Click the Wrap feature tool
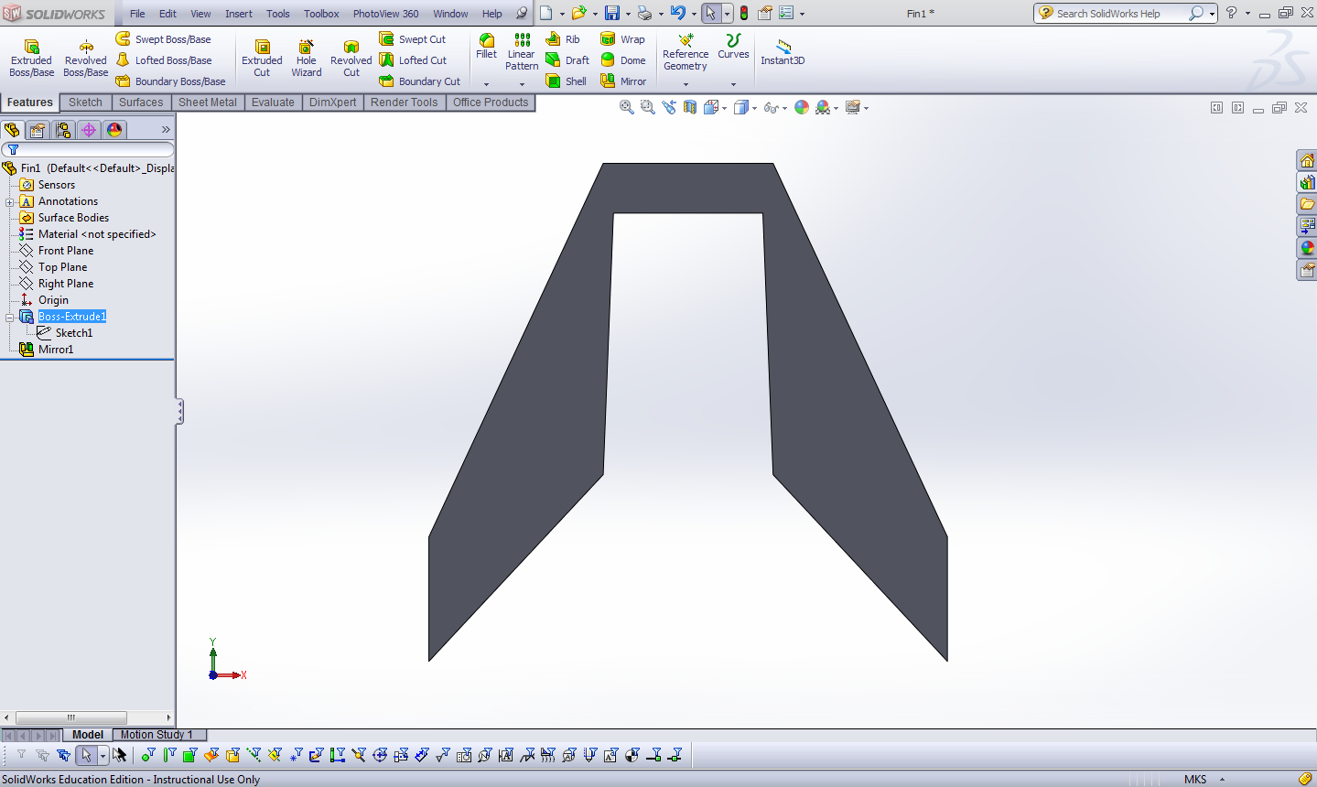 [x=622, y=39]
